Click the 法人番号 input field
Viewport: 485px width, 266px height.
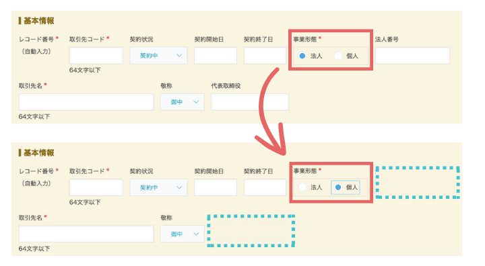412,56
